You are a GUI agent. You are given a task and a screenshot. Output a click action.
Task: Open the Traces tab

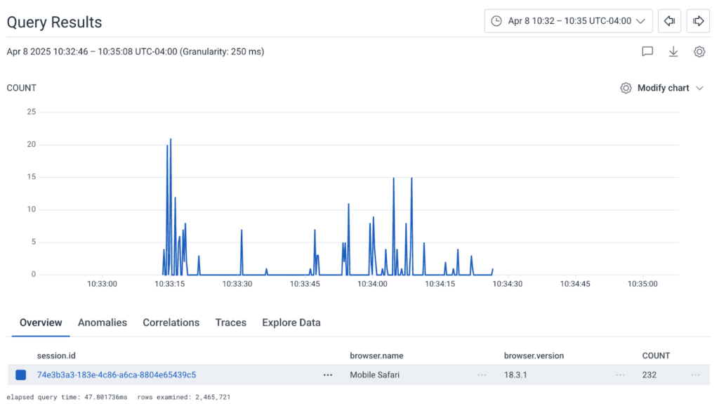(x=231, y=322)
